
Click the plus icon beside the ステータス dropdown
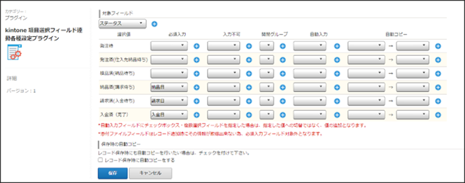tap(154, 24)
